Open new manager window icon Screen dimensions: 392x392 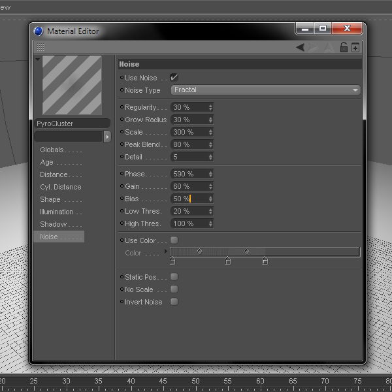[x=355, y=47]
